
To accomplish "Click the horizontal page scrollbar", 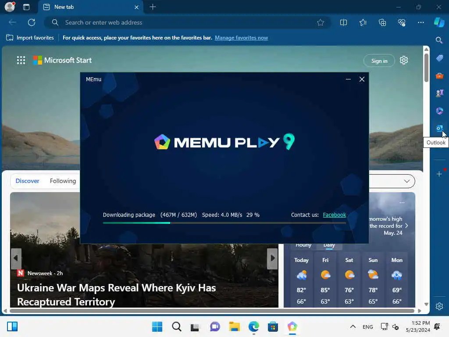I will (x=212, y=311).
